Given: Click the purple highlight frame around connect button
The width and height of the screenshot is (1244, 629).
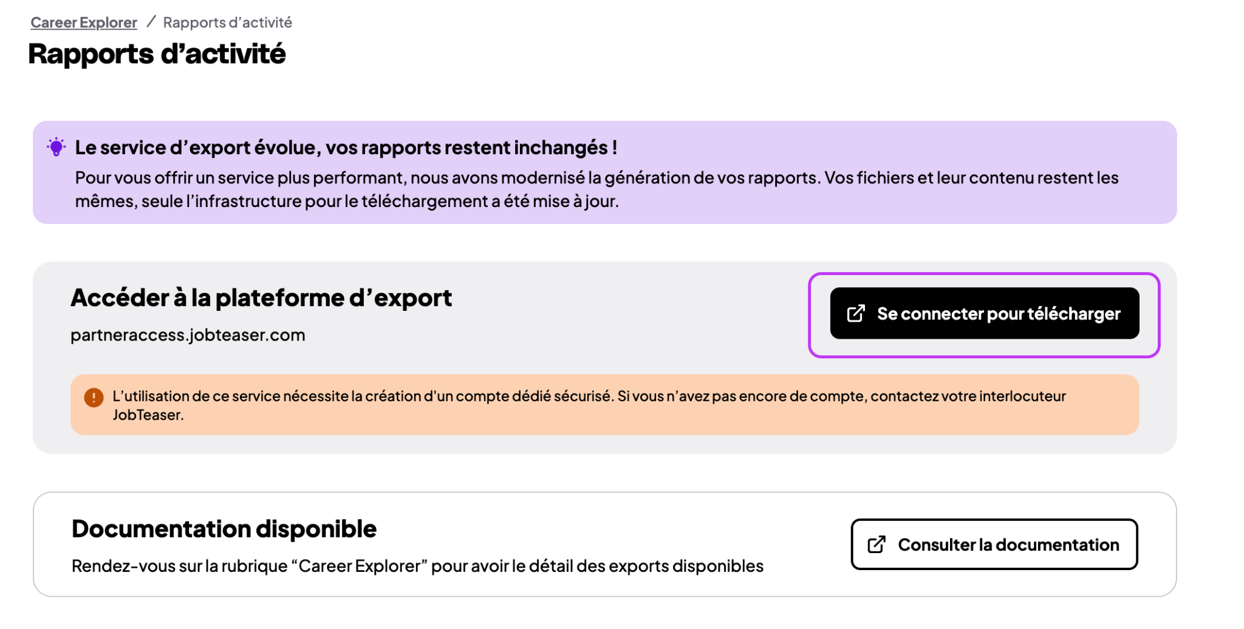Looking at the screenshot, I should point(984,276).
